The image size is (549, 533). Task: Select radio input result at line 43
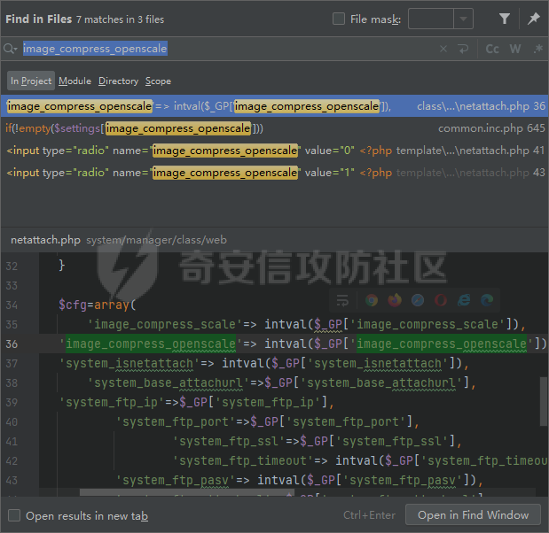pos(275,173)
